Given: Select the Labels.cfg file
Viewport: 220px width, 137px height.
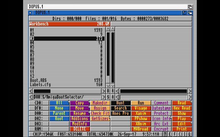Looking at the screenshot, I should 67,85.
